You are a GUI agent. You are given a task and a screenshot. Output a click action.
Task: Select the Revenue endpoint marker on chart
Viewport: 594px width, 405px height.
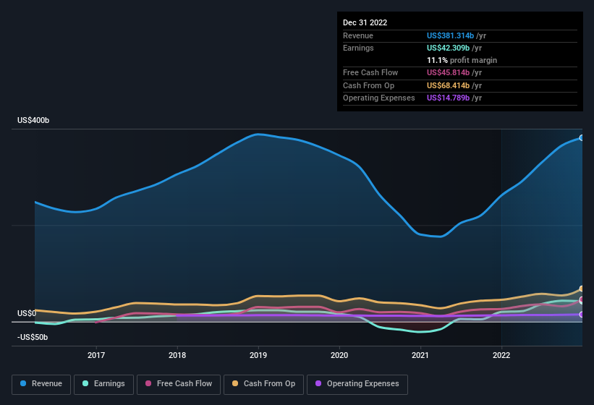581,138
